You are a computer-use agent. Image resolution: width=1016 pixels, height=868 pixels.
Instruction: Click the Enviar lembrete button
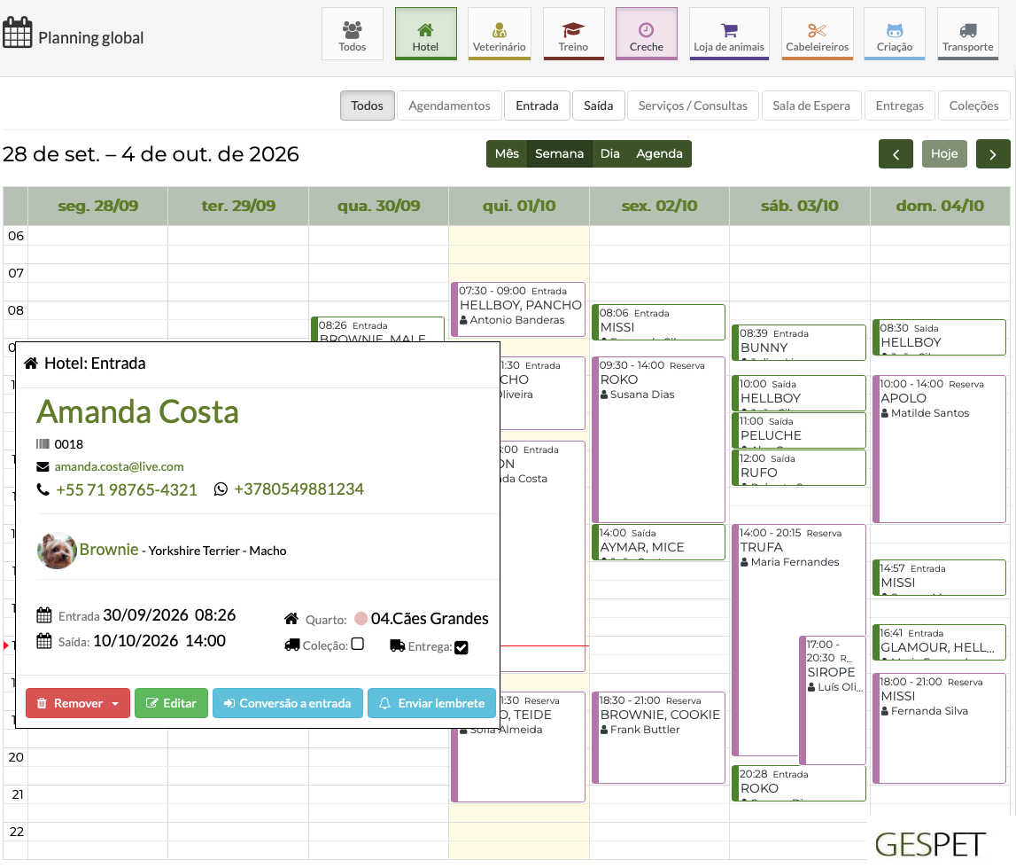click(431, 703)
